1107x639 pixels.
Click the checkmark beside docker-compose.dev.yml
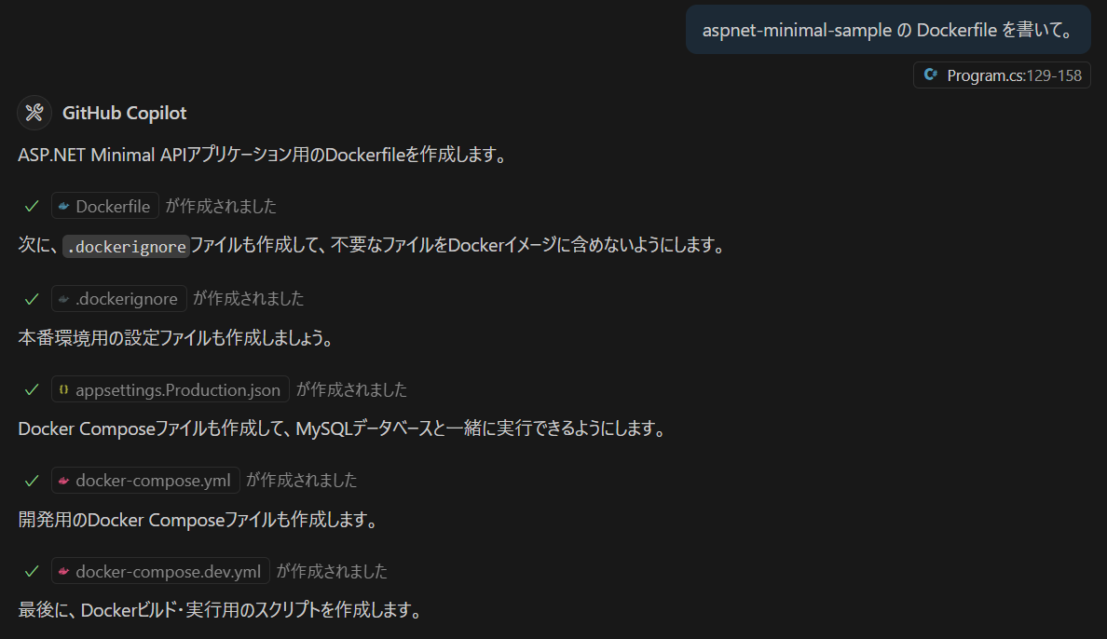click(32, 571)
